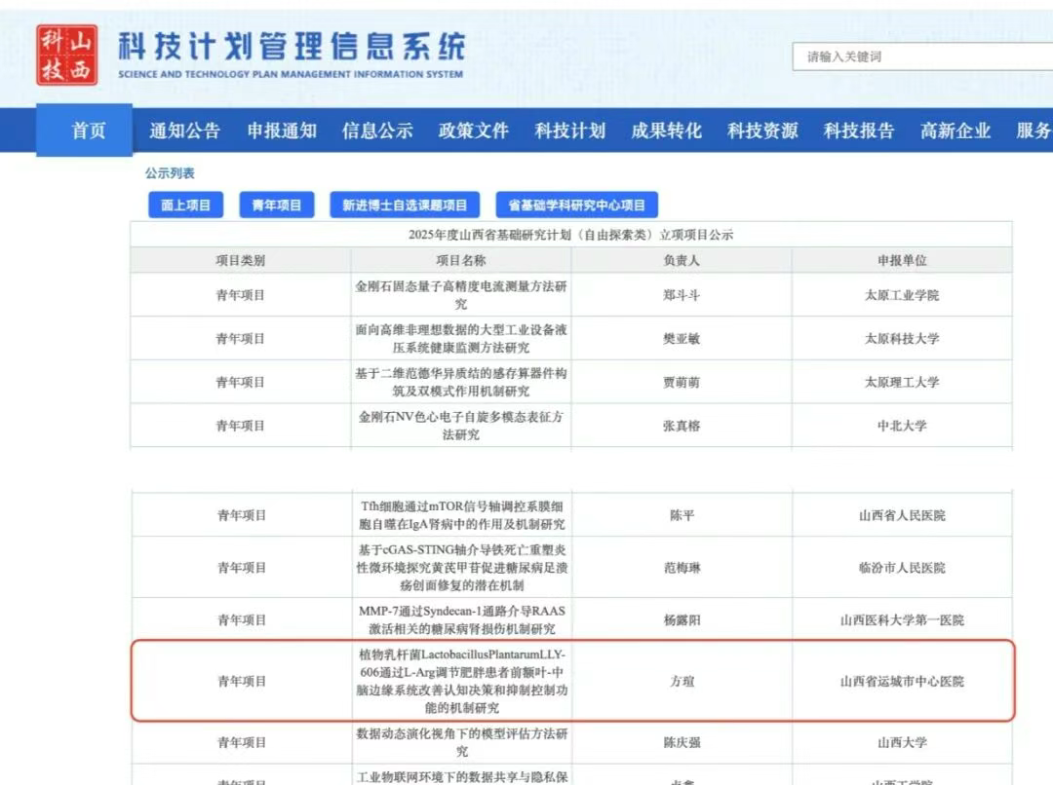This screenshot has width=1053, height=785.
Task: Click 山西省运城市中心医院 in the table
Action: (902, 682)
